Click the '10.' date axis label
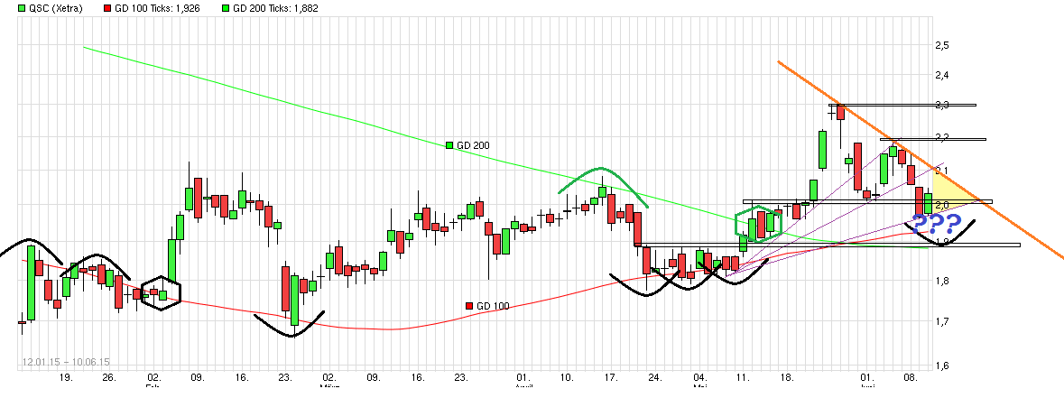The width and height of the screenshot is (1064, 398). click(568, 378)
